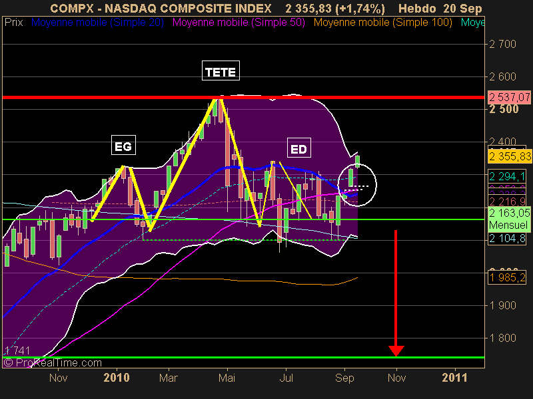The image size is (533, 399).
Task: Click the ED annotation label
Action: (x=298, y=148)
